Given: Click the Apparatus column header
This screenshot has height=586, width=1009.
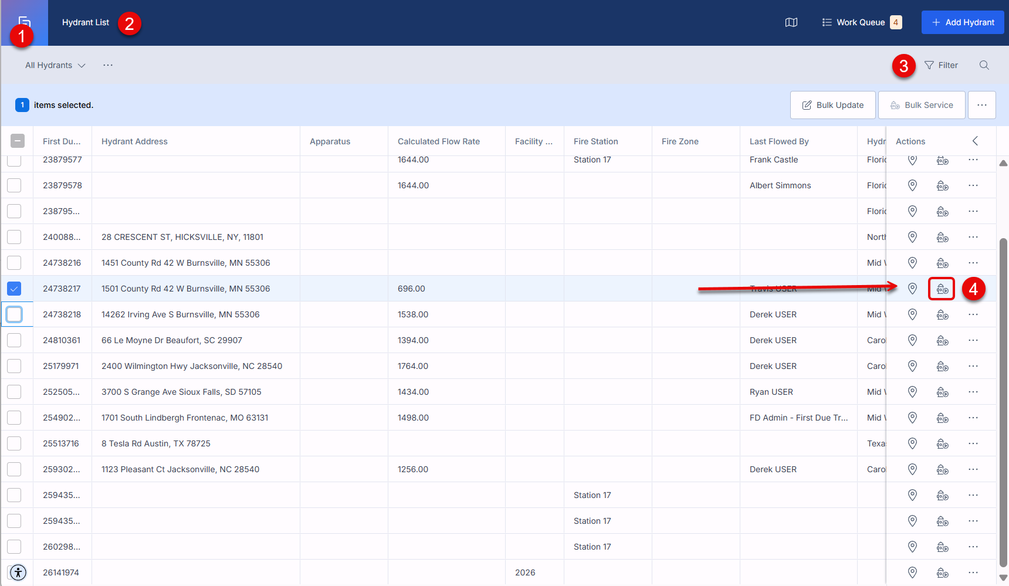Looking at the screenshot, I should click(x=330, y=141).
